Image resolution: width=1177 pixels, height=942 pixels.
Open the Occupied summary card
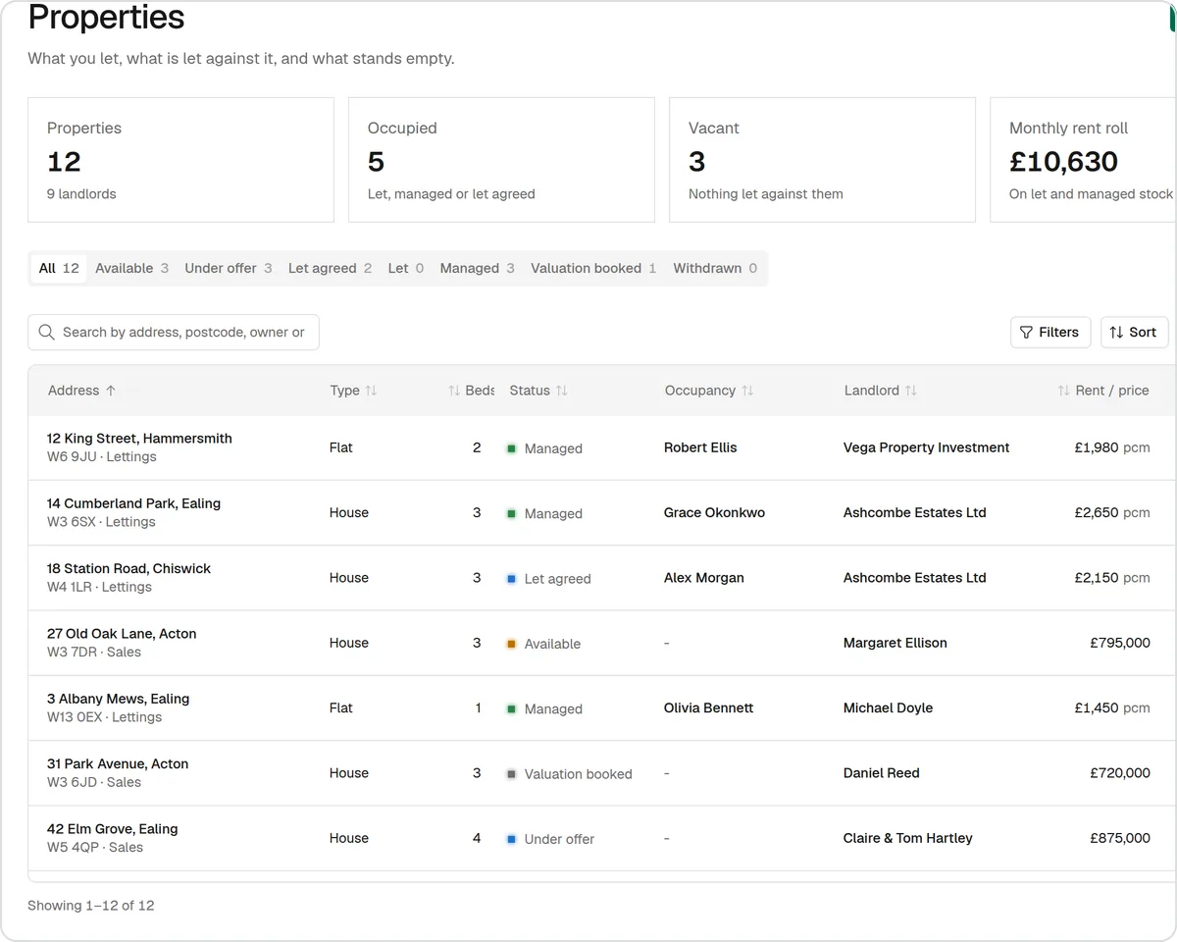coord(501,160)
